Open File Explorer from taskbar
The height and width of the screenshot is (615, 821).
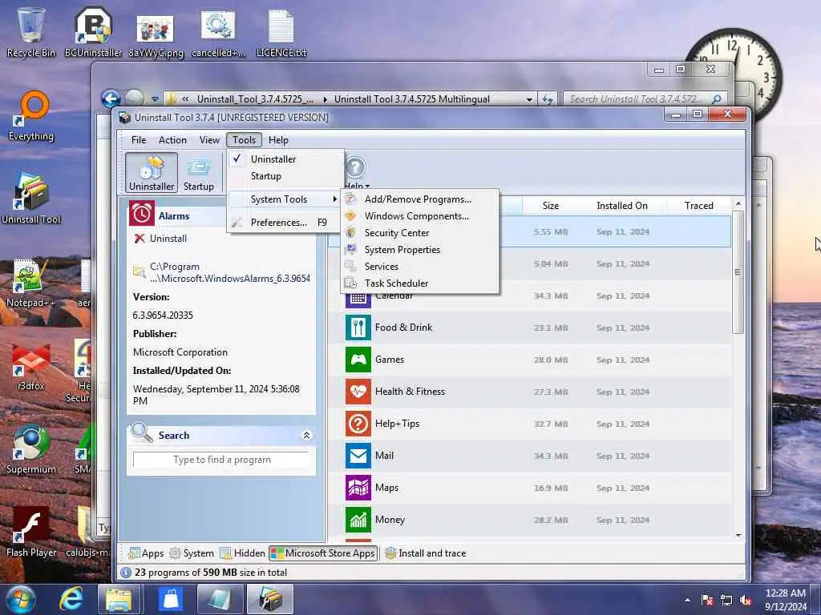(119, 599)
